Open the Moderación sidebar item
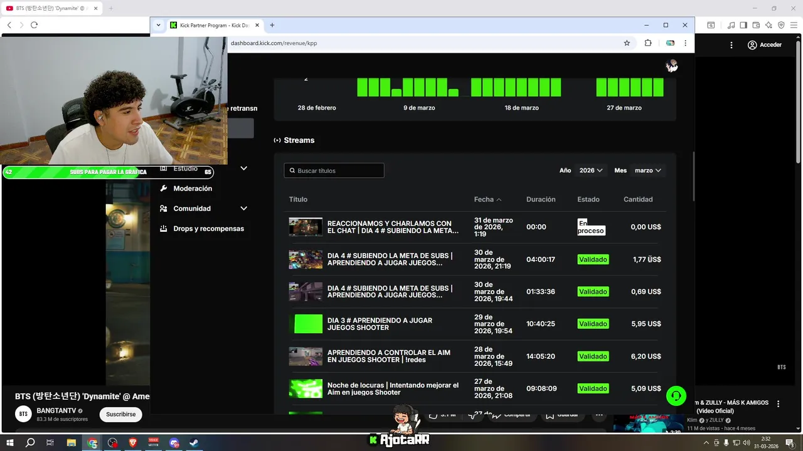803x451 pixels. (x=193, y=189)
